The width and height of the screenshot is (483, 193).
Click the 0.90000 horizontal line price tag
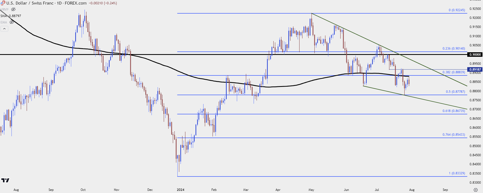pyautogui.click(x=475, y=54)
